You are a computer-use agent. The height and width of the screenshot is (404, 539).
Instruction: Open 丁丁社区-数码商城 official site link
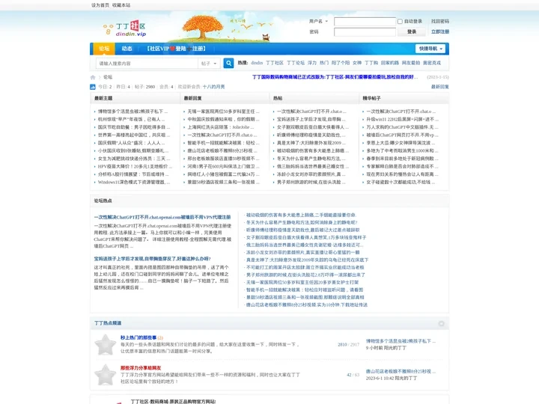coord(173,401)
